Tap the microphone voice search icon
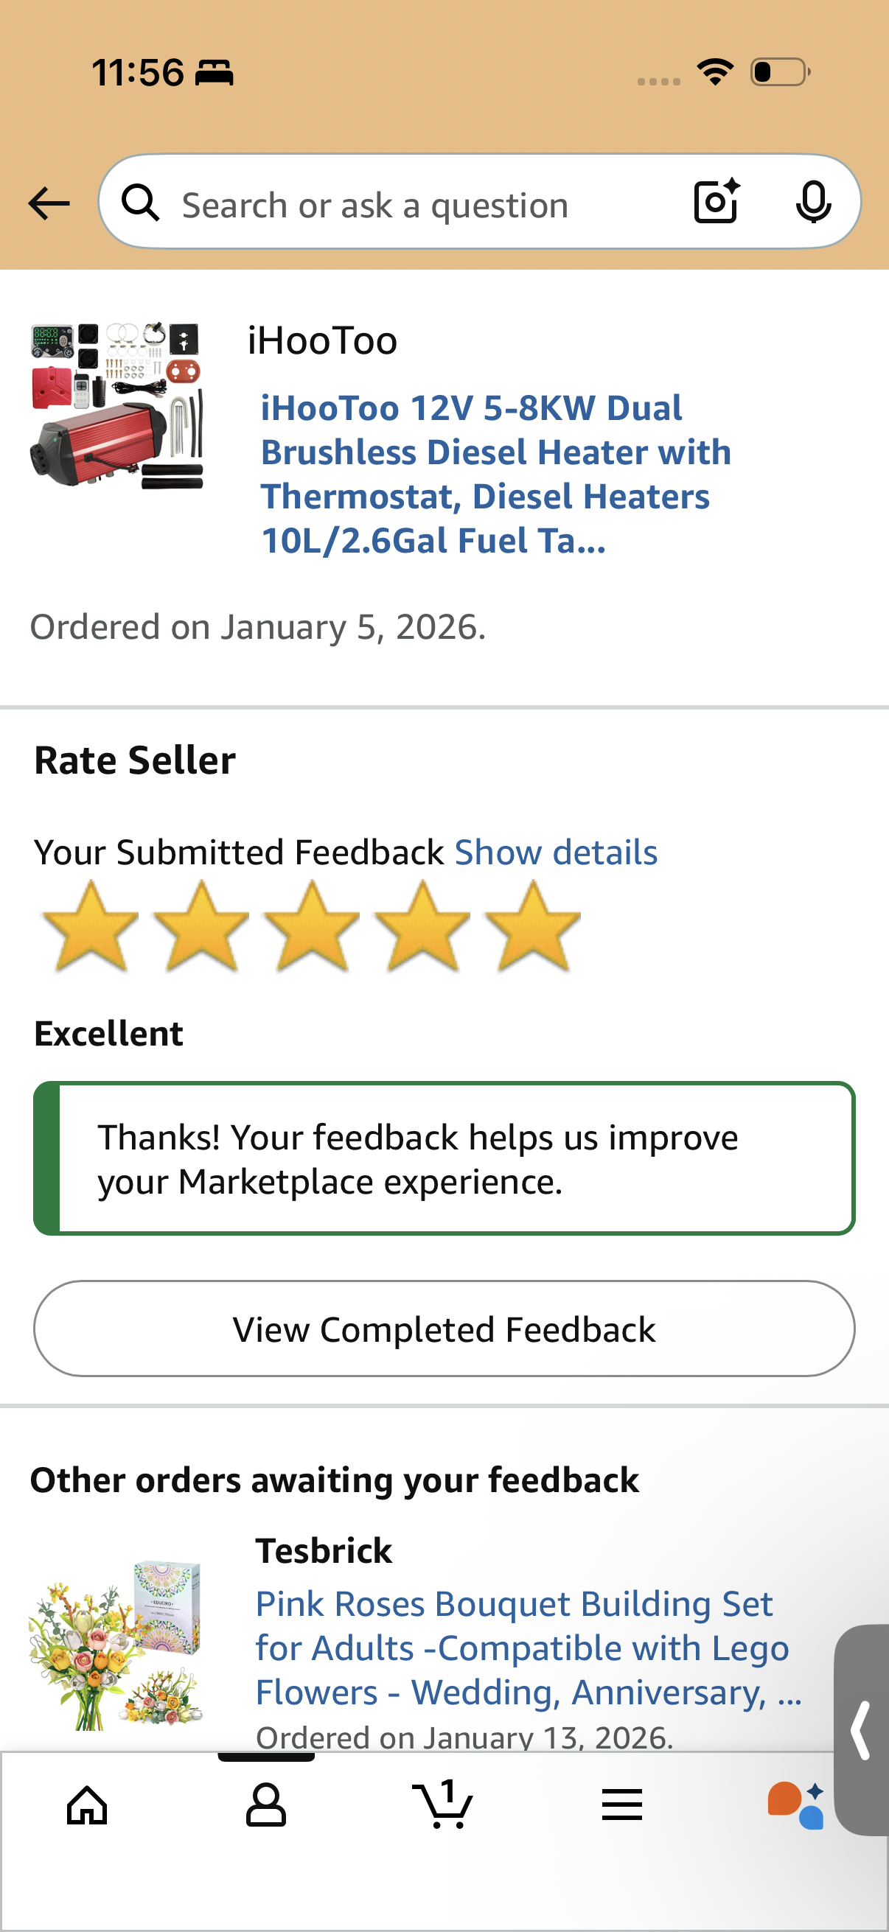This screenshot has width=889, height=1932. pyautogui.click(x=813, y=202)
